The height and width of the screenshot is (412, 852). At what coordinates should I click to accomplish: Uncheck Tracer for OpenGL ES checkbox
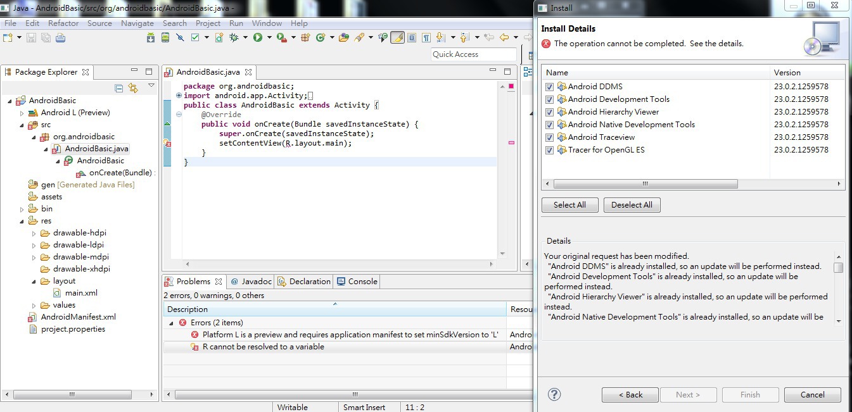click(x=549, y=150)
